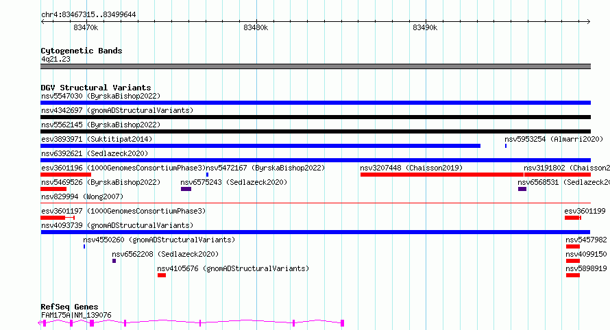Image resolution: width=610 pixels, height=330 pixels.
Task: Open esv3893971 (Suktitipat2014) variant label
Action: pos(97,139)
